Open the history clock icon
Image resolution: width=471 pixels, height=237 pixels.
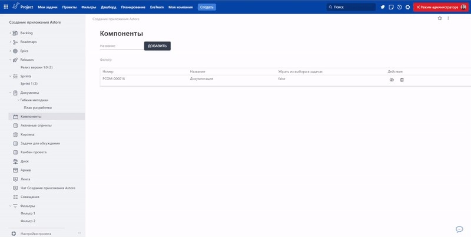(399, 7)
